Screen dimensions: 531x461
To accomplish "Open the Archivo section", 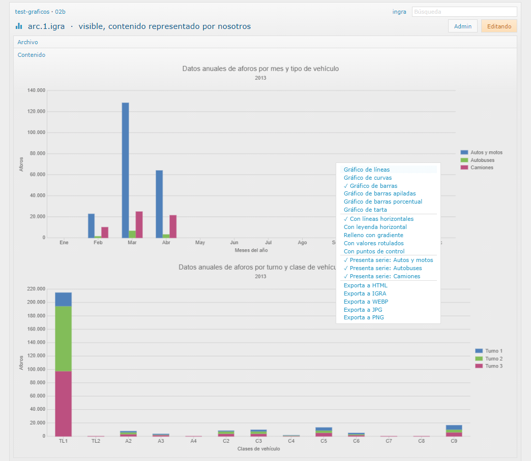I will [x=28, y=42].
